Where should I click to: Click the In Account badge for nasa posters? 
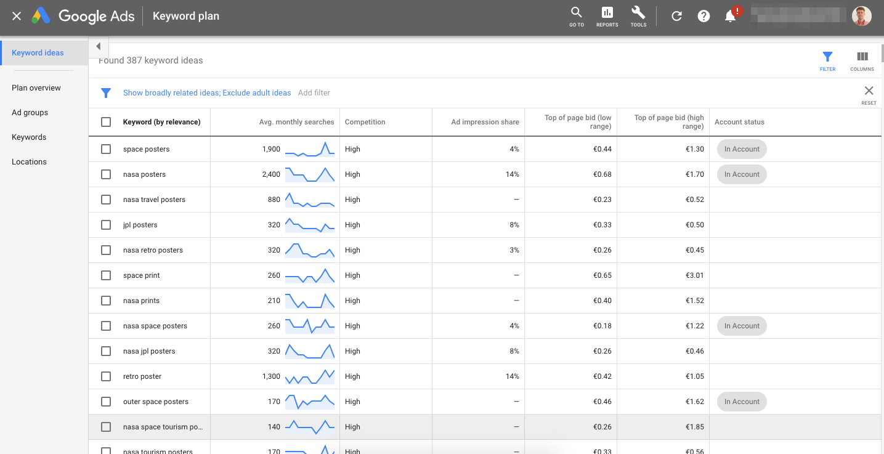(742, 174)
